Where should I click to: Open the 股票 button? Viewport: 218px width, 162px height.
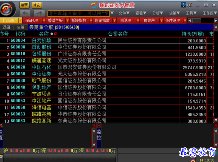tap(24, 5)
